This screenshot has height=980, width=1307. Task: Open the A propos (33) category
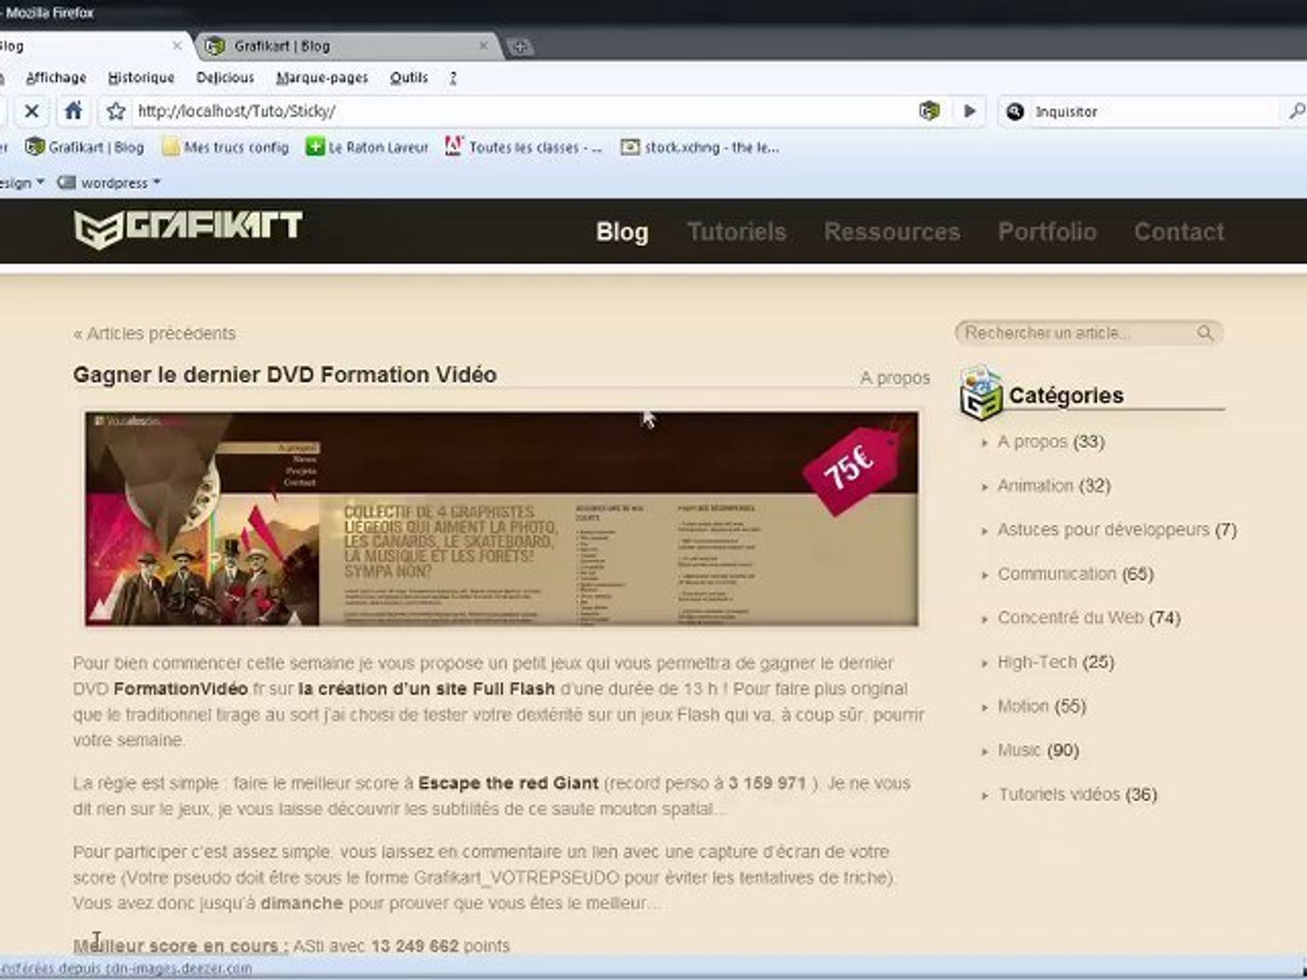[1050, 442]
